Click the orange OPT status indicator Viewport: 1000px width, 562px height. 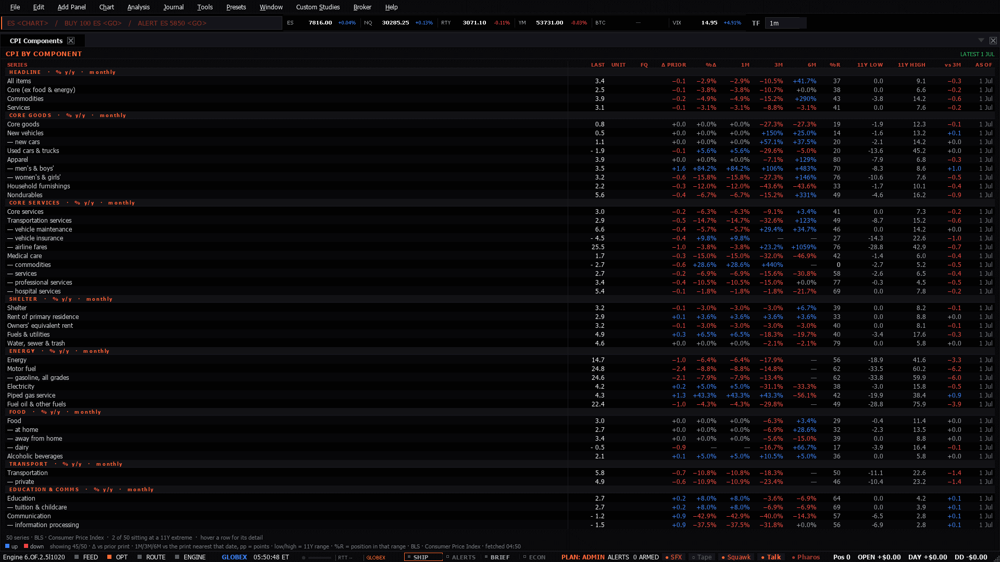[109, 557]
